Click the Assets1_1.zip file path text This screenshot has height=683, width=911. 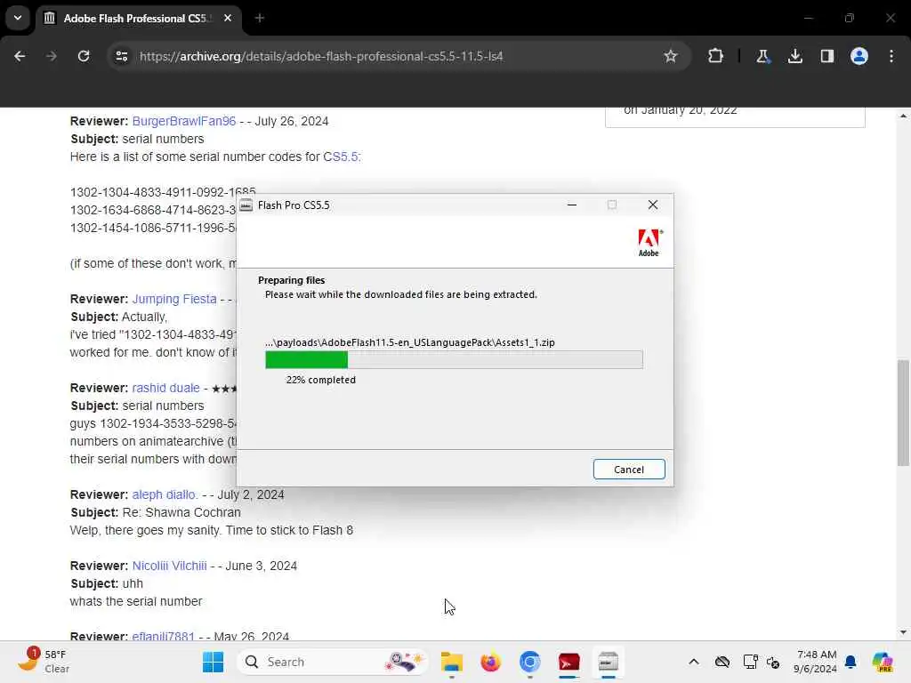tap(409, 342)
